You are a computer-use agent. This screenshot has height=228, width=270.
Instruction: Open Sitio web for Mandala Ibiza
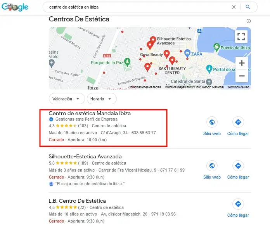pyautogui.click(x=212, y=126)
